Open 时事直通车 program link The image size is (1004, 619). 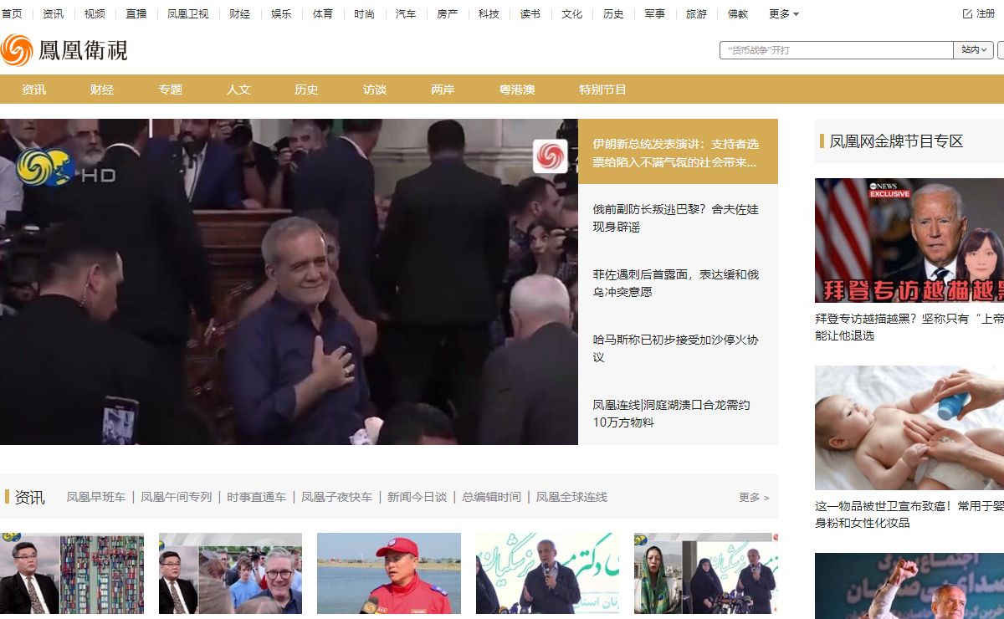coord(257,497)
